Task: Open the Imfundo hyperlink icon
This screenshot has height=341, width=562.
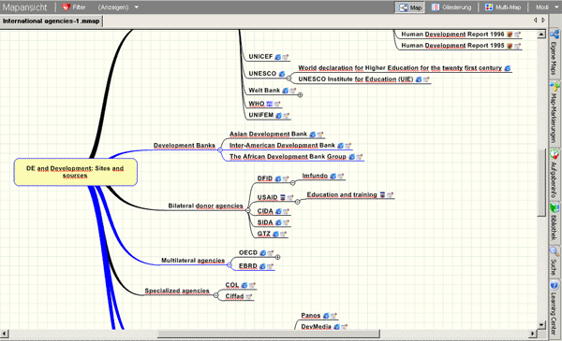Action: point(333,176)
